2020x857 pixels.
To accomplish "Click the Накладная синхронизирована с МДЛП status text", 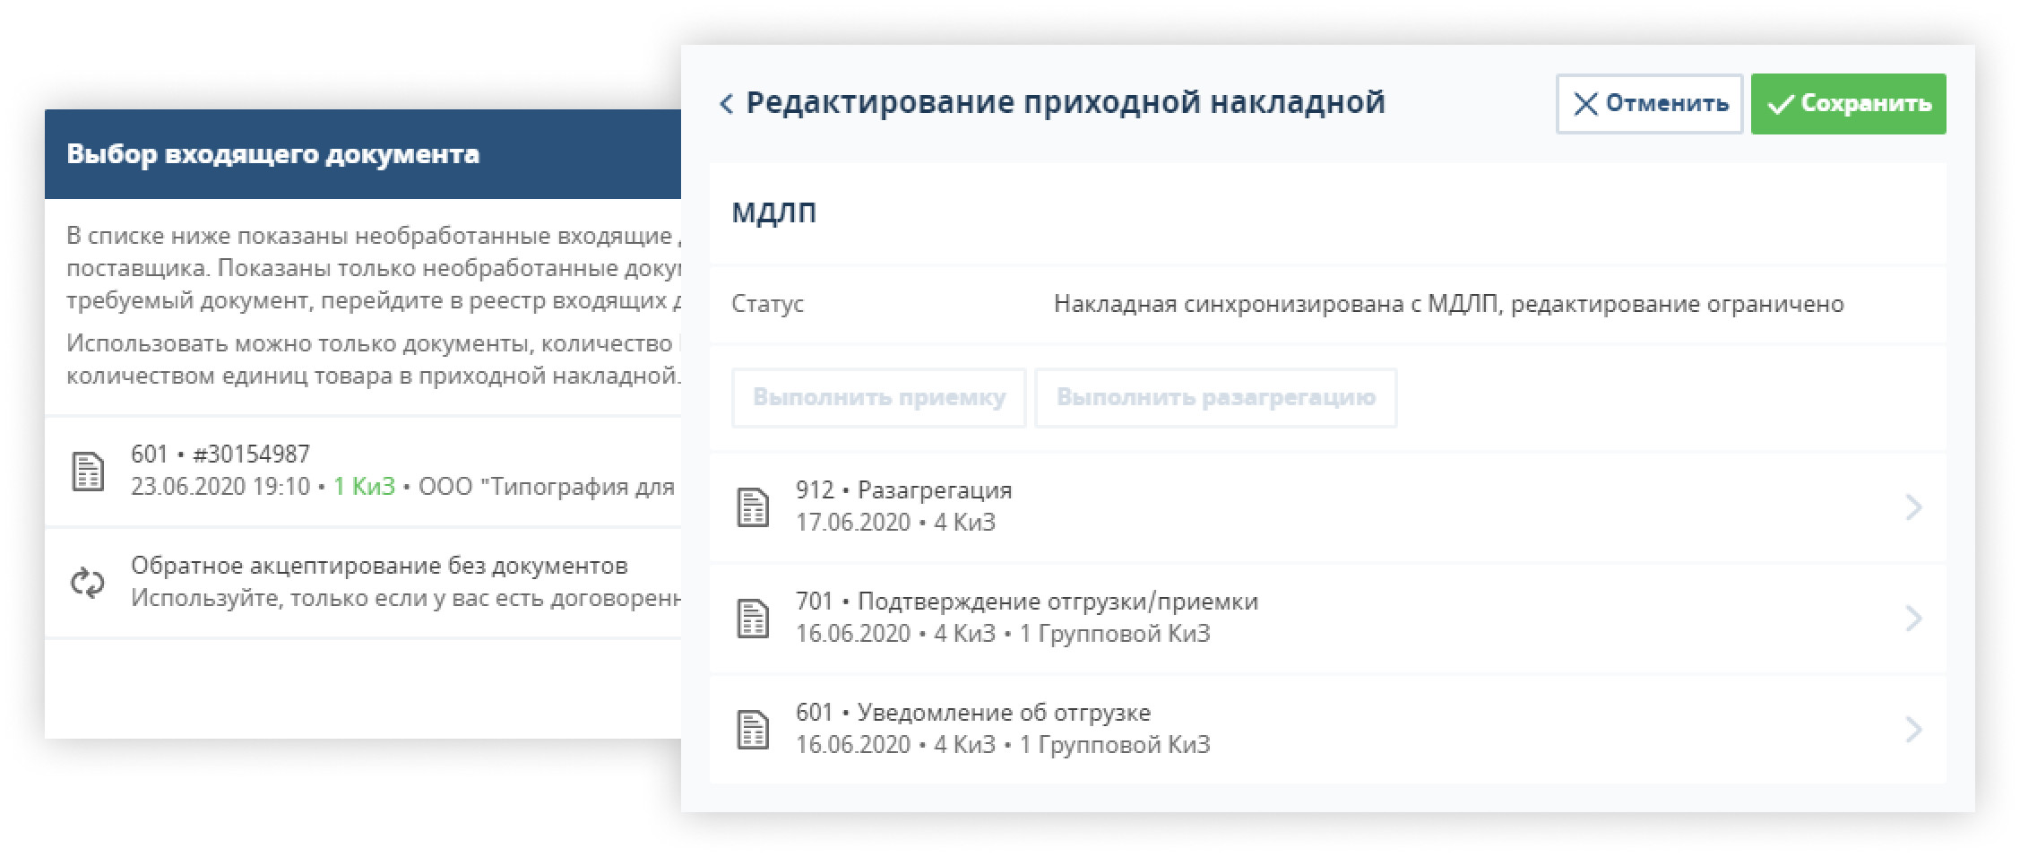I will tap(1448, 304).
